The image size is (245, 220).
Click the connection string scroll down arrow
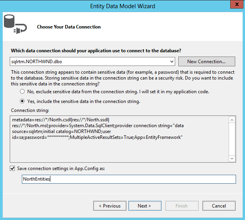coord(232,158)
